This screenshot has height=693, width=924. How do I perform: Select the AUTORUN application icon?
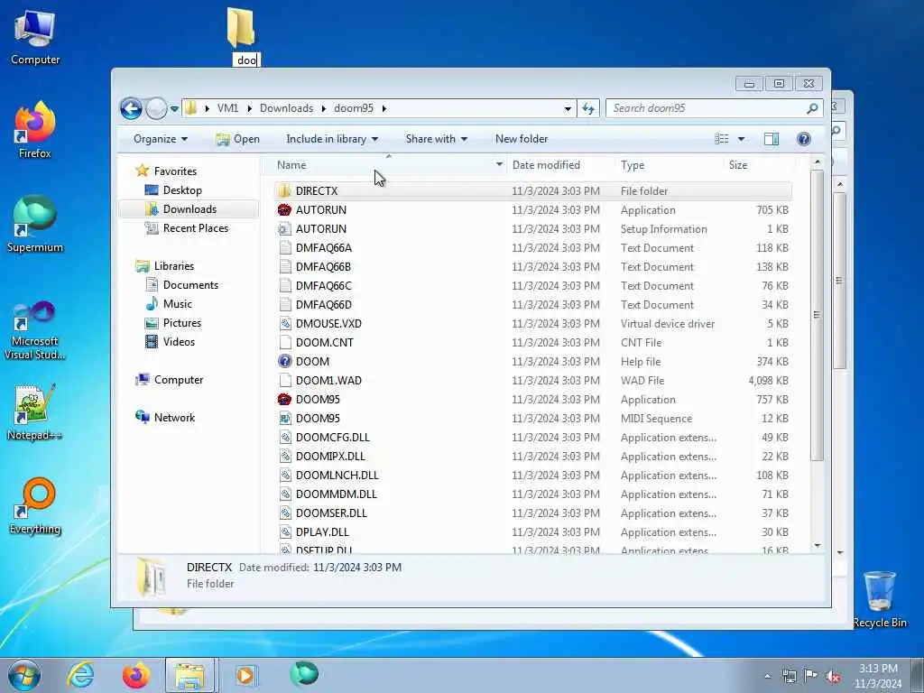click(x=285, y=209)
